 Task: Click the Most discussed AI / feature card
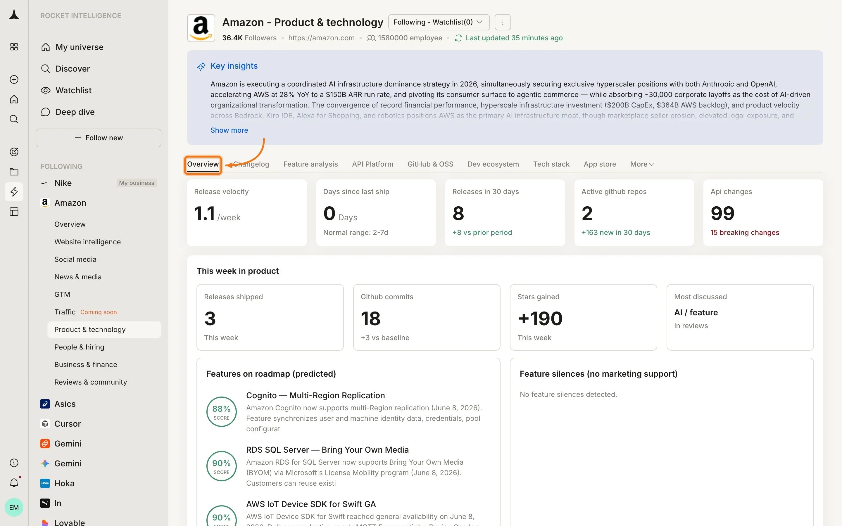coord(740,317)
